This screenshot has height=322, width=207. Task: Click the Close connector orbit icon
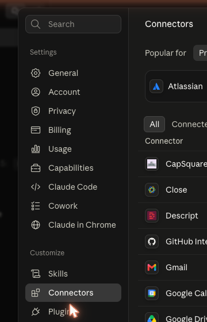coord(152,190)
